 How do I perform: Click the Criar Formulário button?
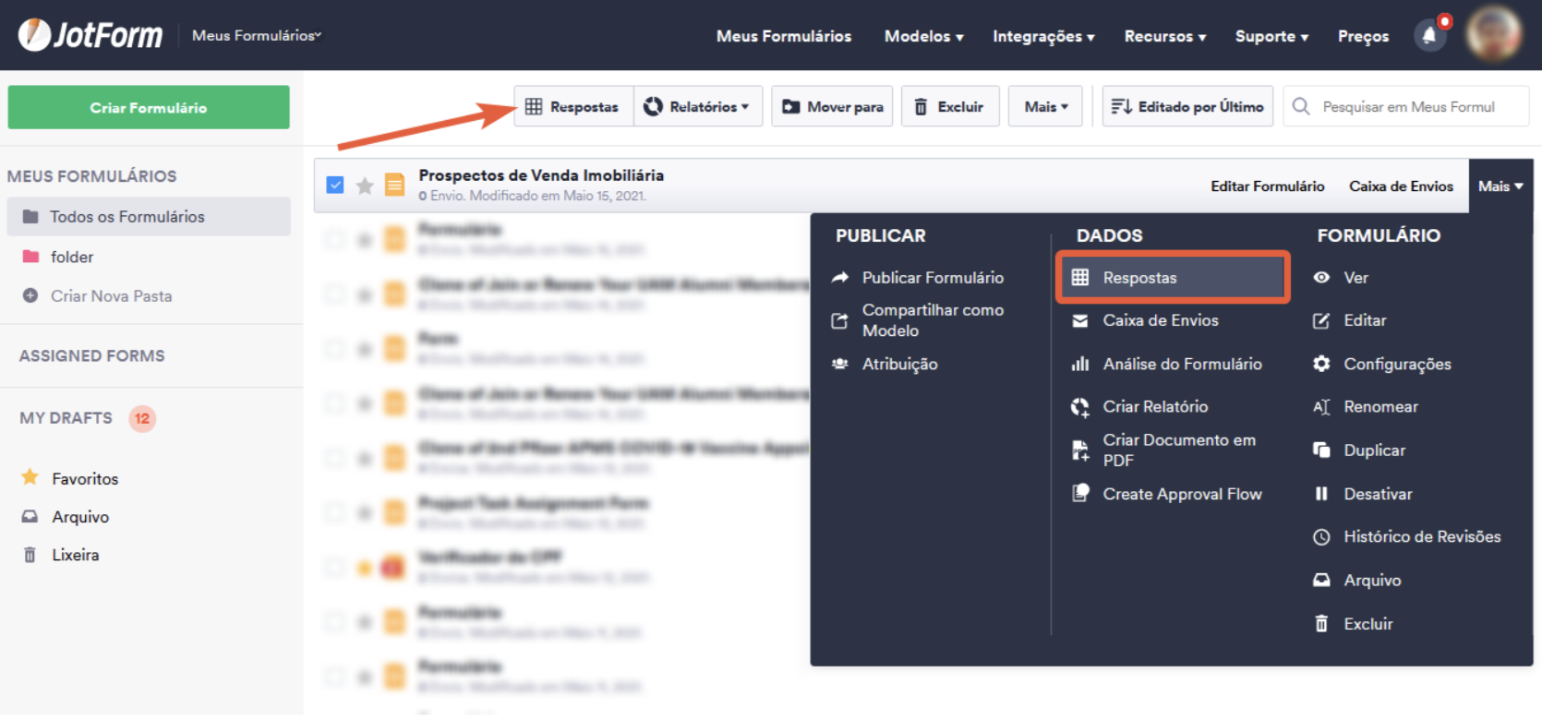pyautogui.click(x=149, y=107)
